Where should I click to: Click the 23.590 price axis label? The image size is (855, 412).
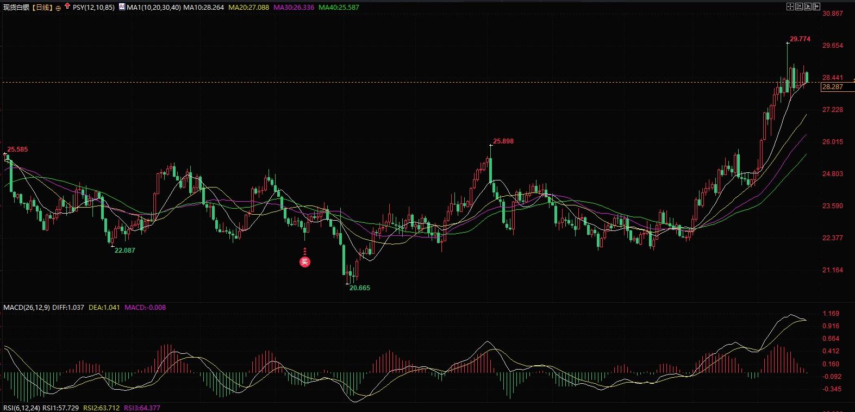(x=833, y=206)
